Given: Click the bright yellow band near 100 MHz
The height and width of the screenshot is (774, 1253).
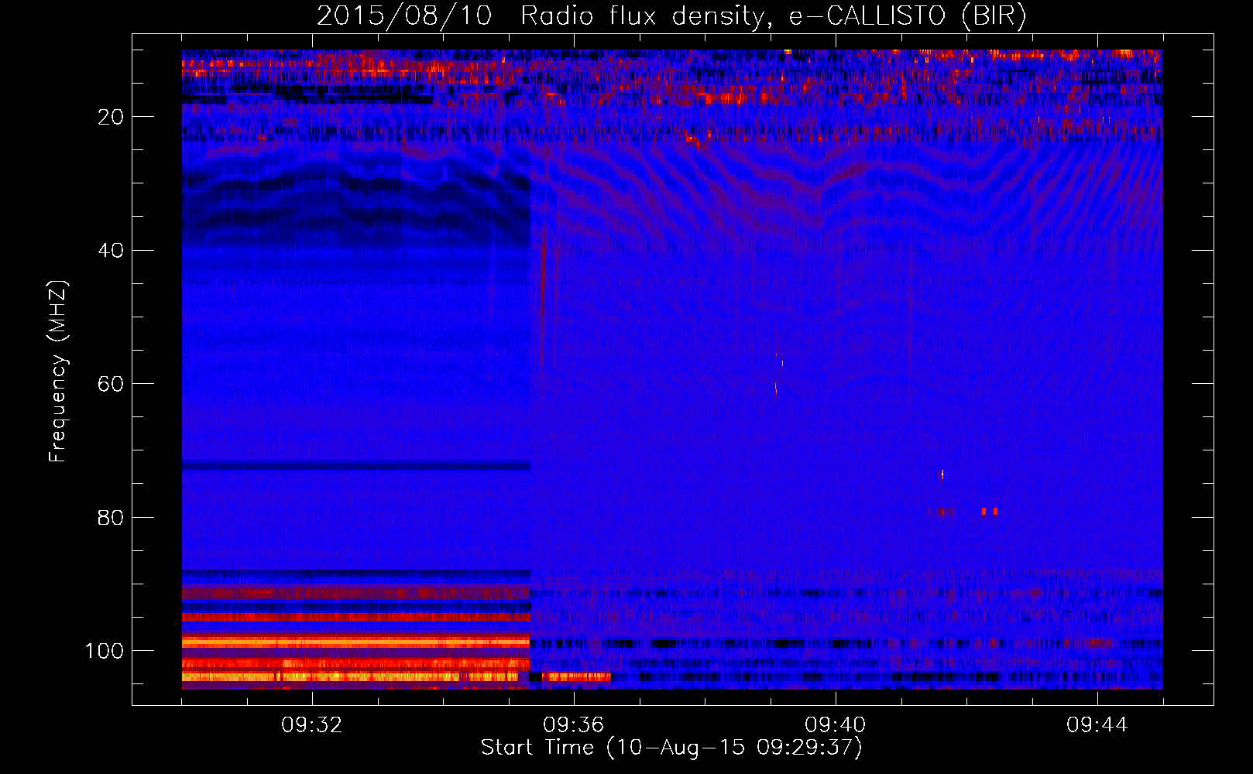Looking at the screenshot, I should 356,642.
